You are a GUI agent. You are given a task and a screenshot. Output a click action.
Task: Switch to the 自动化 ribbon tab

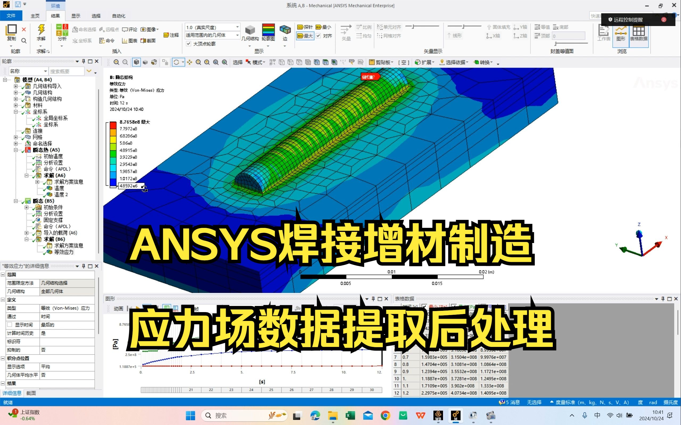tap(118, 16)
